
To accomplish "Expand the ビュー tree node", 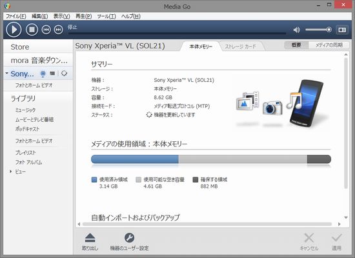I will (x=10, y=172).
